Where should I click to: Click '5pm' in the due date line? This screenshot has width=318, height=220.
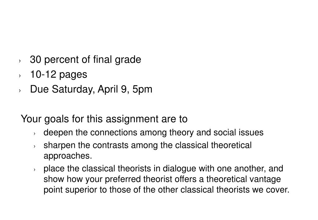[x=142, y=89]
